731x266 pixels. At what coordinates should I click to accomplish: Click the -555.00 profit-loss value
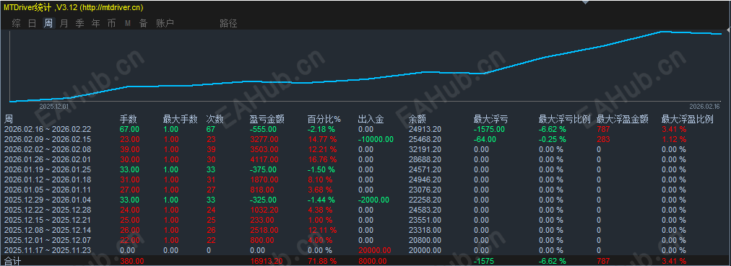click(264, 129)
